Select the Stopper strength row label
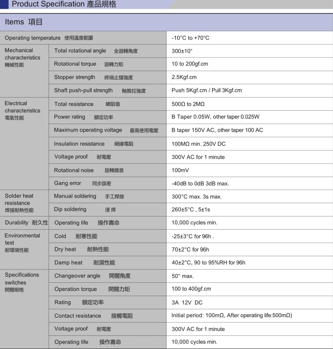The image size is (333, 349). [93, 77]
